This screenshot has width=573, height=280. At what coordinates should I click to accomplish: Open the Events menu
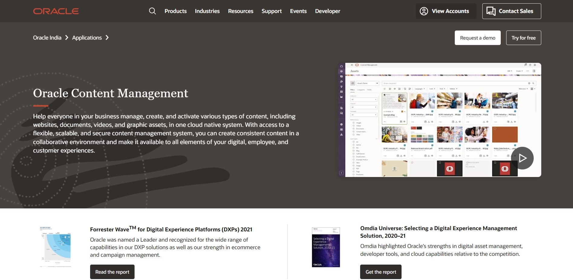click(298, 11)
